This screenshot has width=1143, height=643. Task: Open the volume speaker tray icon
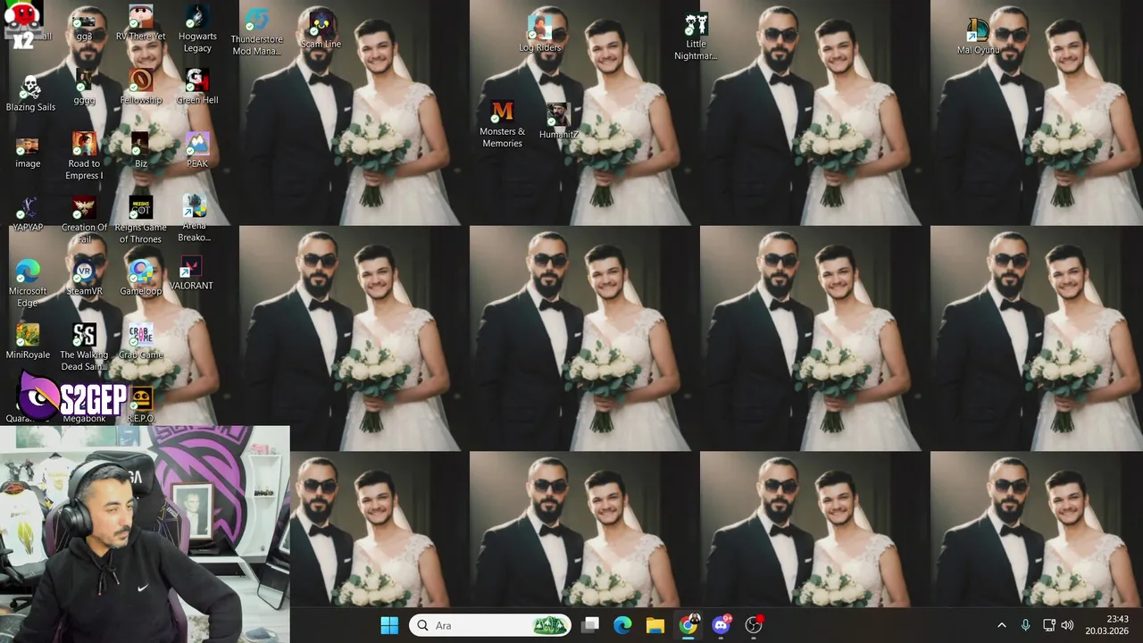(x=1067, y=625)
